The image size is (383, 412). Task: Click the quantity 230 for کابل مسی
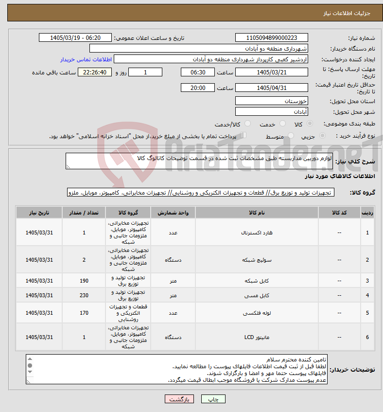84,295
